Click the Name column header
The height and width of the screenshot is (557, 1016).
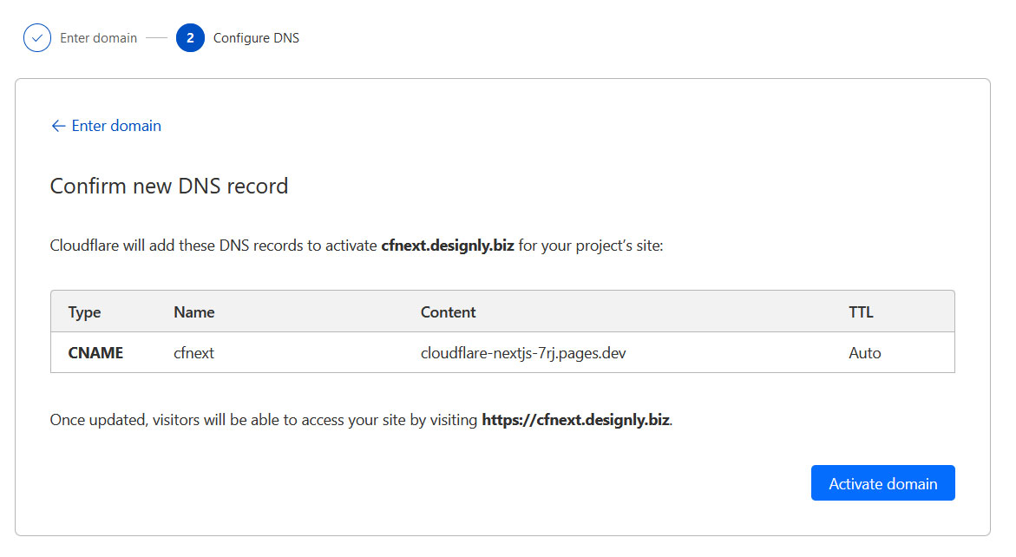193,312
